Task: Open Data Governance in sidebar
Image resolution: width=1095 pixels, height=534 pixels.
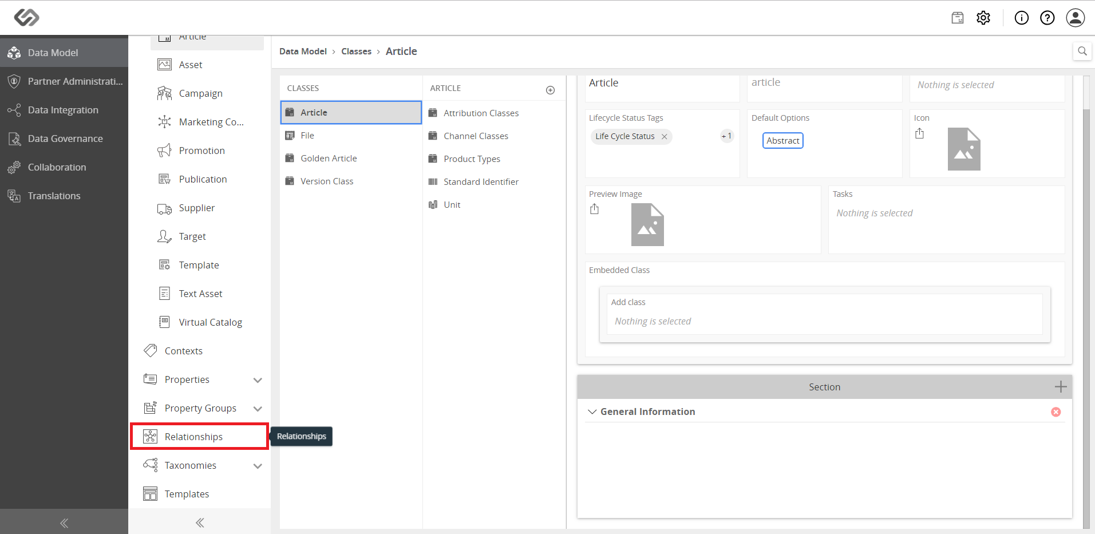Action: point(64,139)
